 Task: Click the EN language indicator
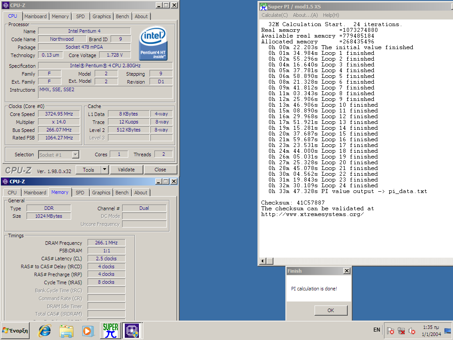tap(377, 329)
